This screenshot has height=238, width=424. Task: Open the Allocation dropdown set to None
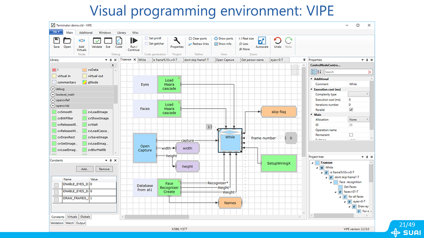tap(358, 120)
